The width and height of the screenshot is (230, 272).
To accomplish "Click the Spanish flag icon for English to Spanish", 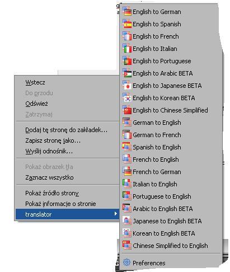I will coord(127,24).
